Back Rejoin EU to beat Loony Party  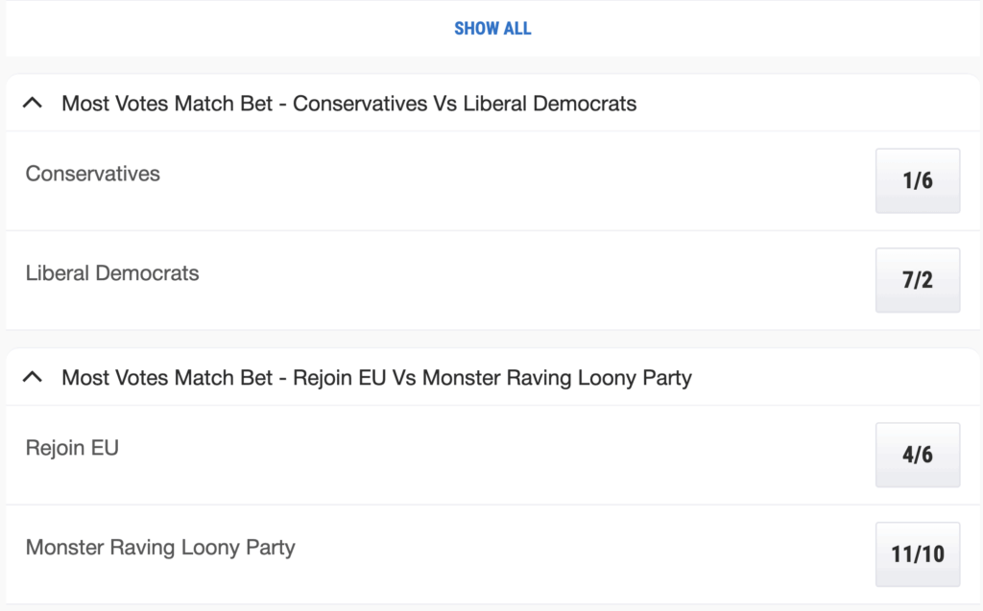click(x=917, y=455)
